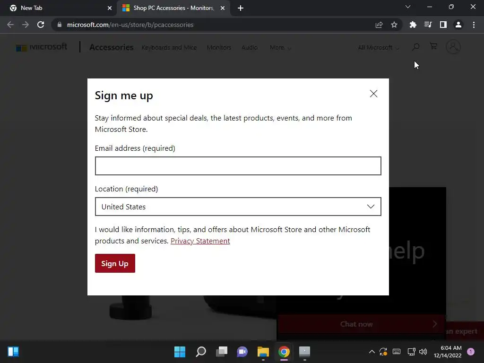Expand the More navigation dropdown
Image resolution: width=484 pixels, height=363 pixels.
tap(280, 48)
